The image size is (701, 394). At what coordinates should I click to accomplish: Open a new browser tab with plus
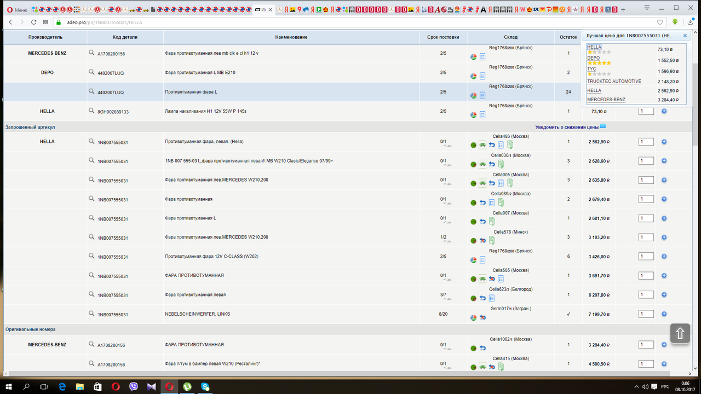(623, 9)
